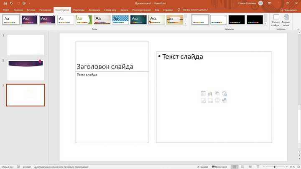Expand the Themes gallery more arrow

[186, 24]
